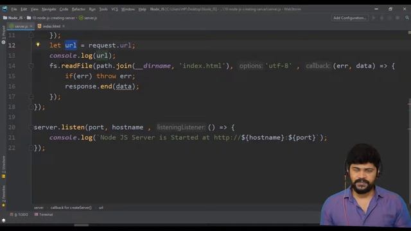Click the 'callback for createServer()' breadcrumb
This screenshot has width=411, height=231.
pyautogui.click(x=71, y=208)
